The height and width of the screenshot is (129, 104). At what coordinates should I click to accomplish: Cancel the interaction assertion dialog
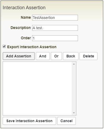66,121
